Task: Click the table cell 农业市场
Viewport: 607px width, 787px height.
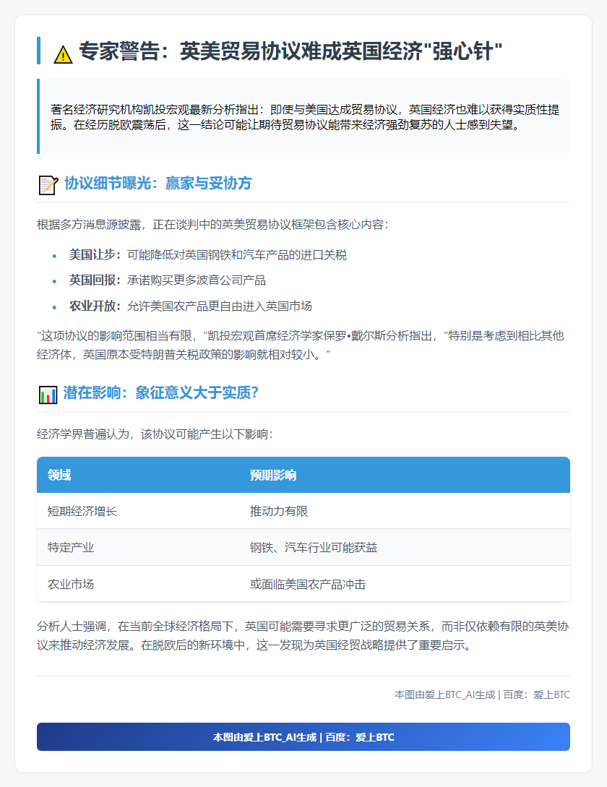Action: coord(71,584)
